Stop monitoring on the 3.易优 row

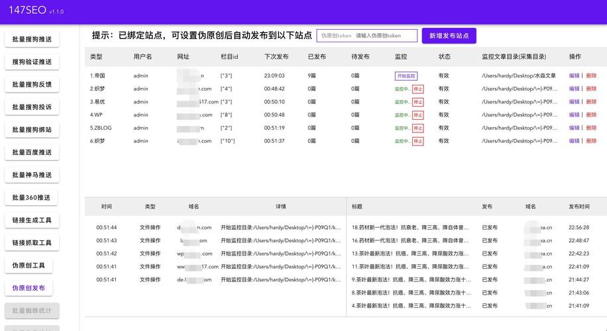coord(417,102)
